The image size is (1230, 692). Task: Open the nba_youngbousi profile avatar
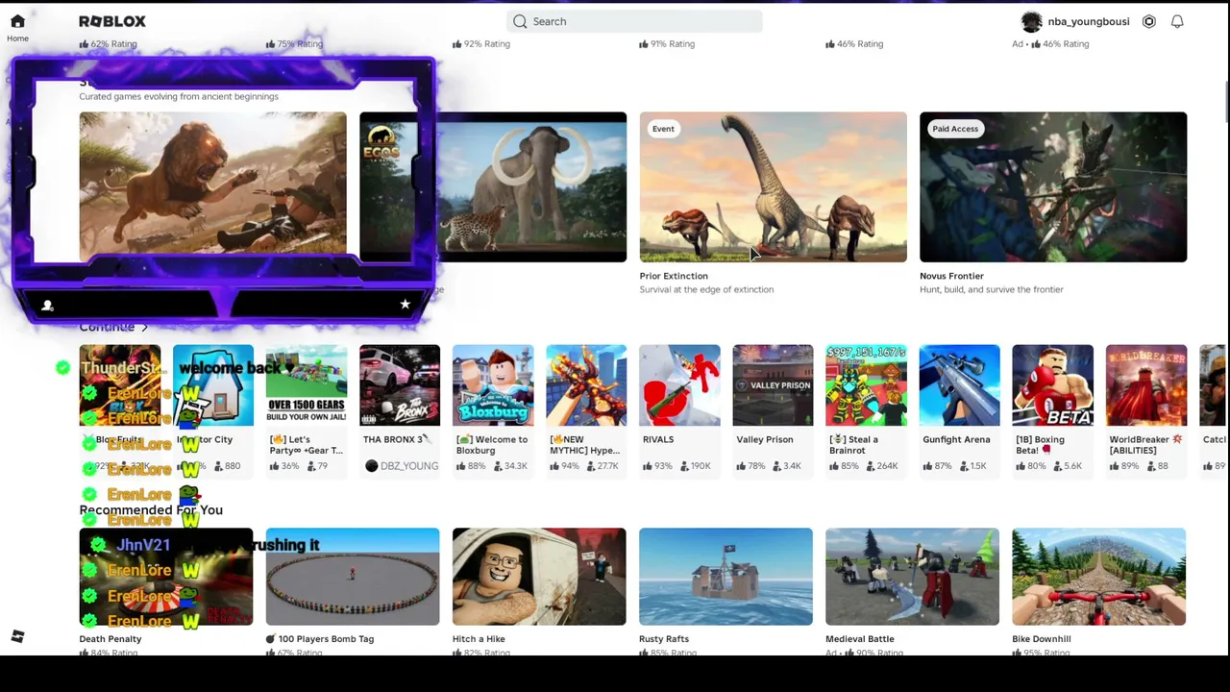pyautogui.click(x=1031, y=21)
